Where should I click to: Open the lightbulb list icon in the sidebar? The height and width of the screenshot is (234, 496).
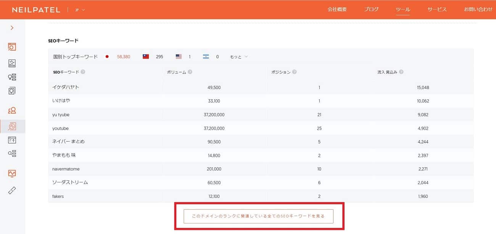pyautogui.click(x=12, y=77)
